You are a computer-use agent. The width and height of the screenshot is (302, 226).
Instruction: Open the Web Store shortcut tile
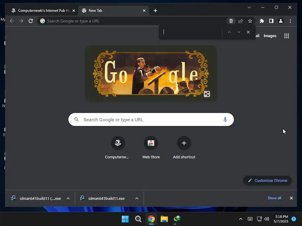pos(151,148)
